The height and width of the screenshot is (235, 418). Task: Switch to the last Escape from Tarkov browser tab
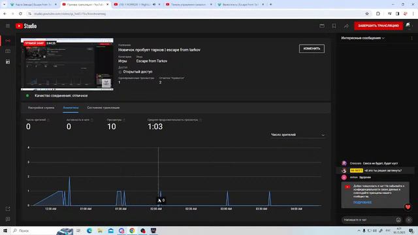[x=241, y=5]
